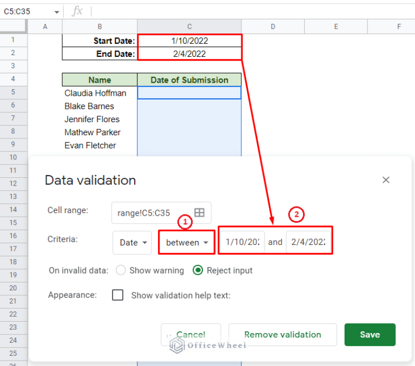Screen dimensions: 415x366
Task: Select column B header
Action: click(x=100, y=26)
